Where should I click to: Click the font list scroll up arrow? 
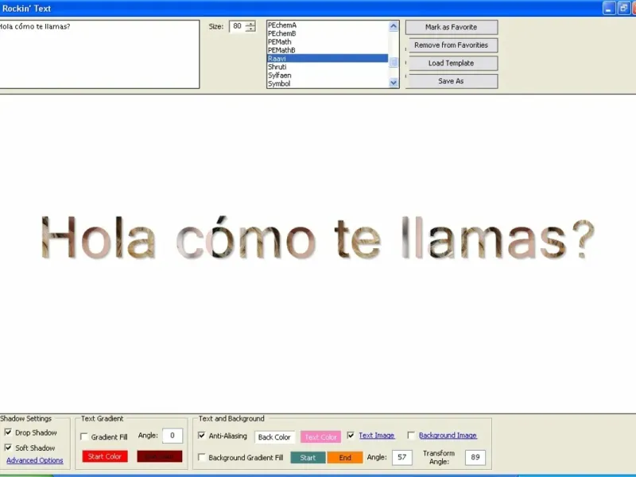click(x=394, y=26)
